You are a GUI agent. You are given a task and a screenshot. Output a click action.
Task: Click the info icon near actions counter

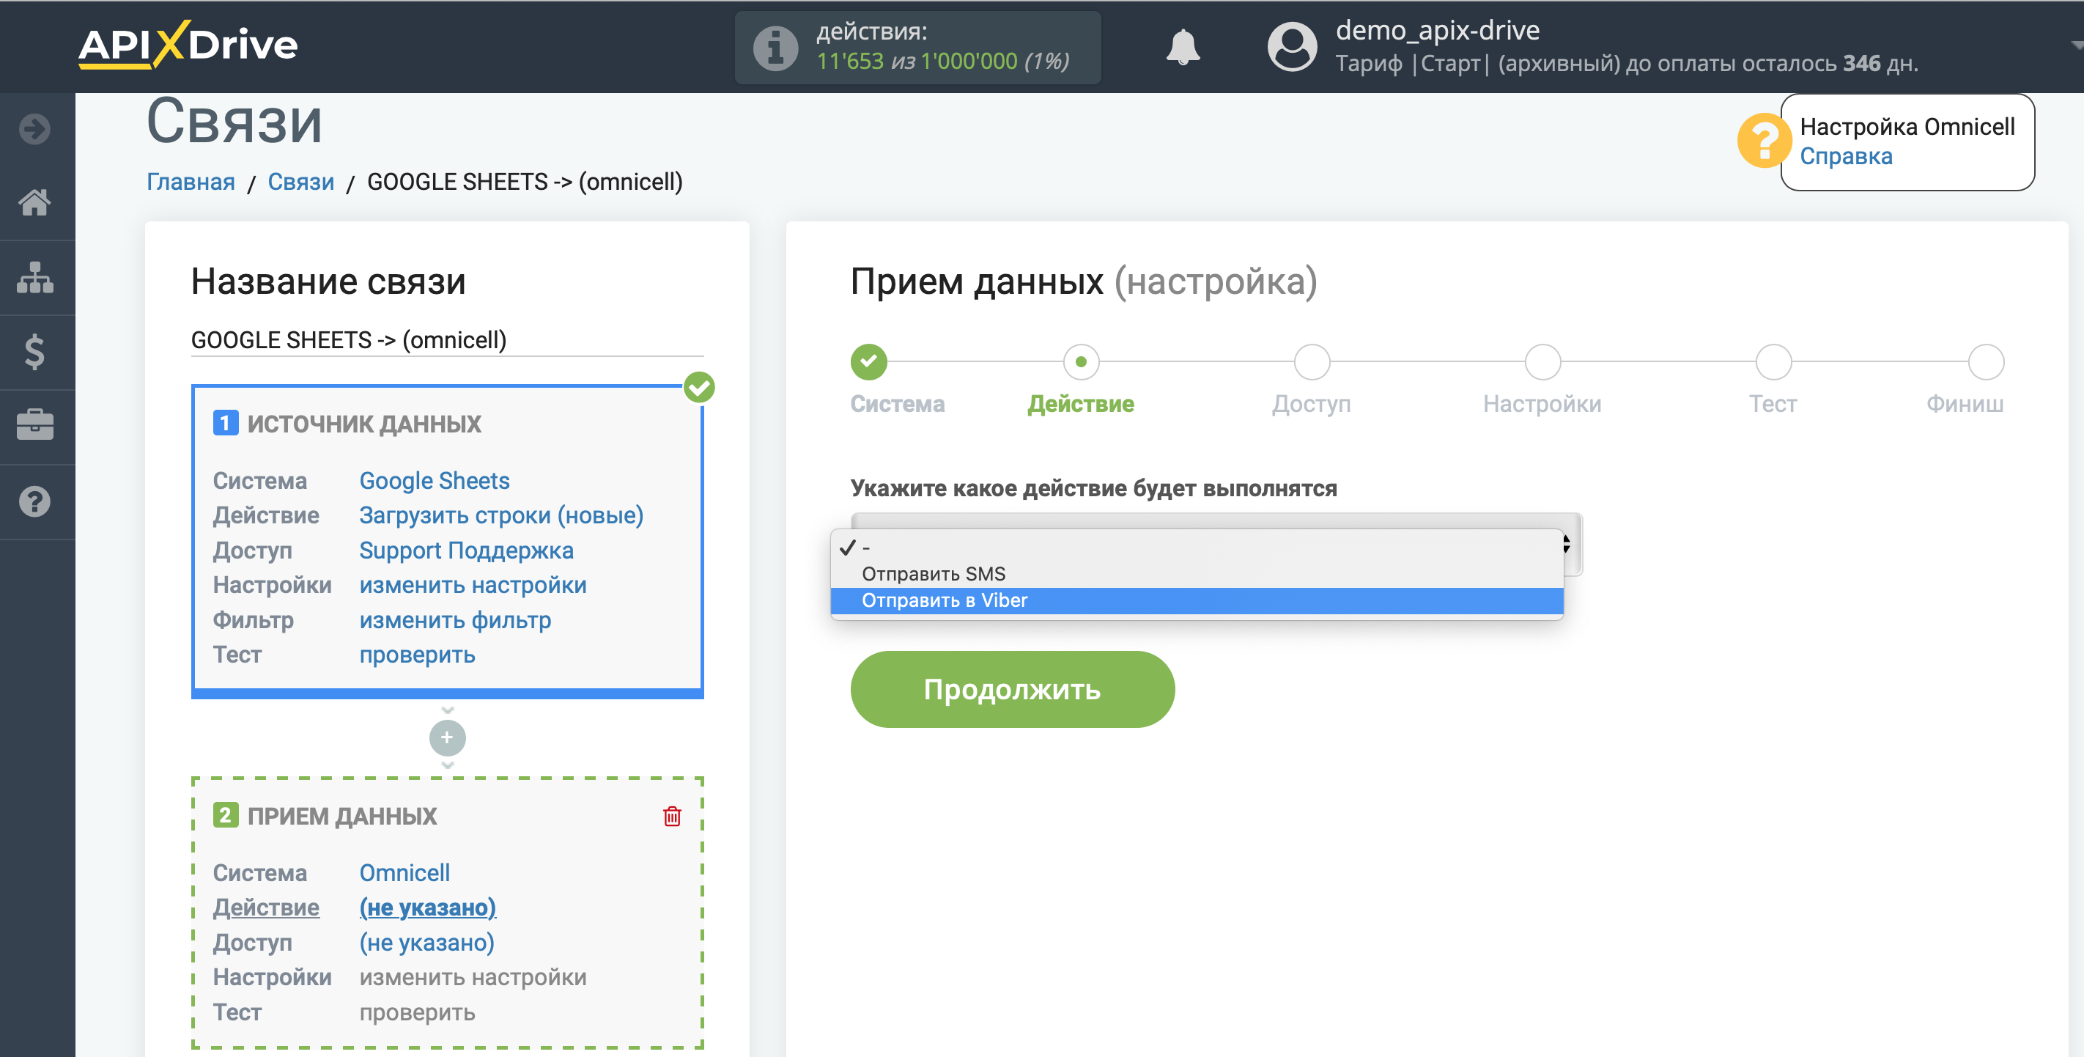click(775, 48)
